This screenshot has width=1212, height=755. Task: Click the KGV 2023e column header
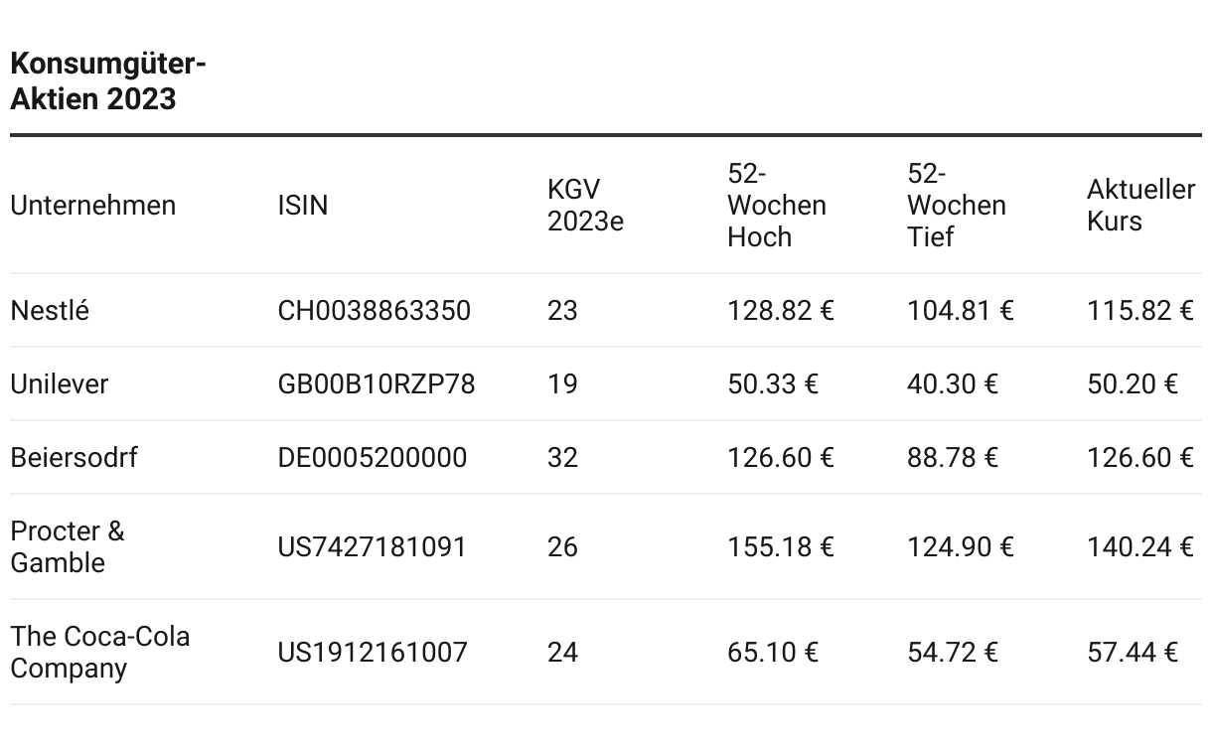tap(585, 206)
